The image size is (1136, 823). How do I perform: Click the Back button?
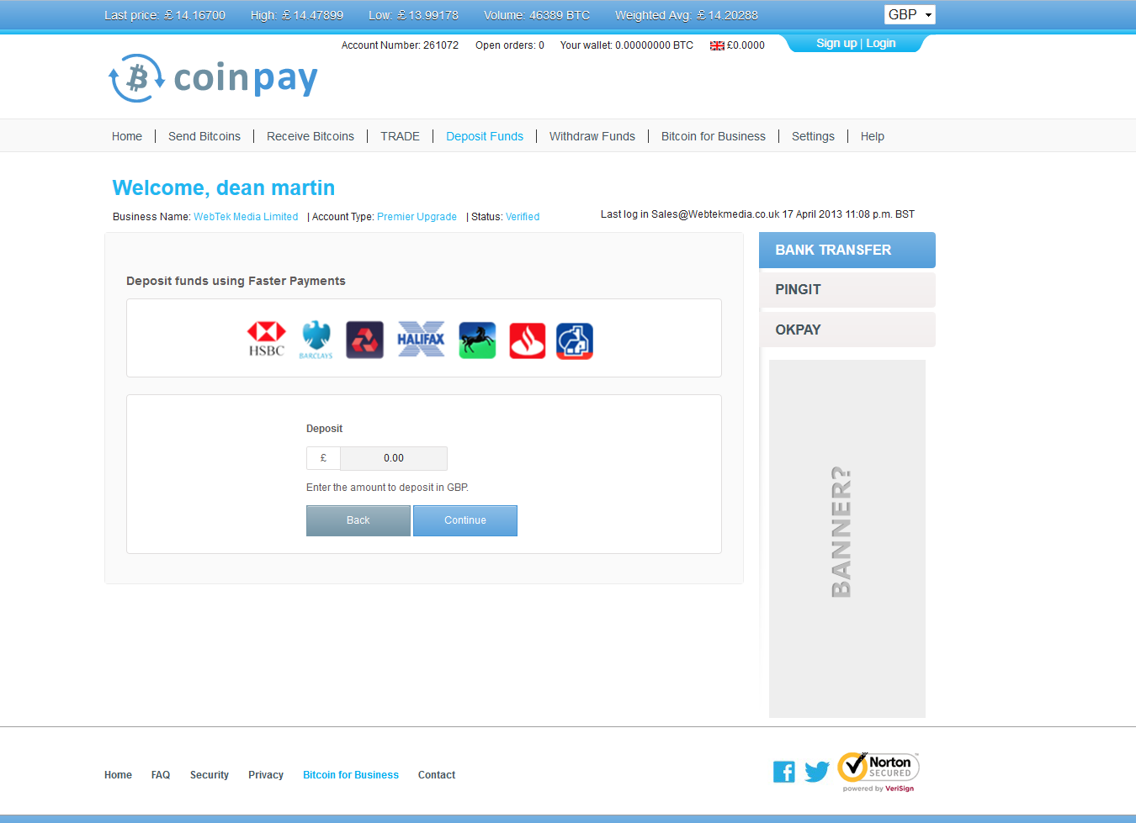[x=358, y=520]
